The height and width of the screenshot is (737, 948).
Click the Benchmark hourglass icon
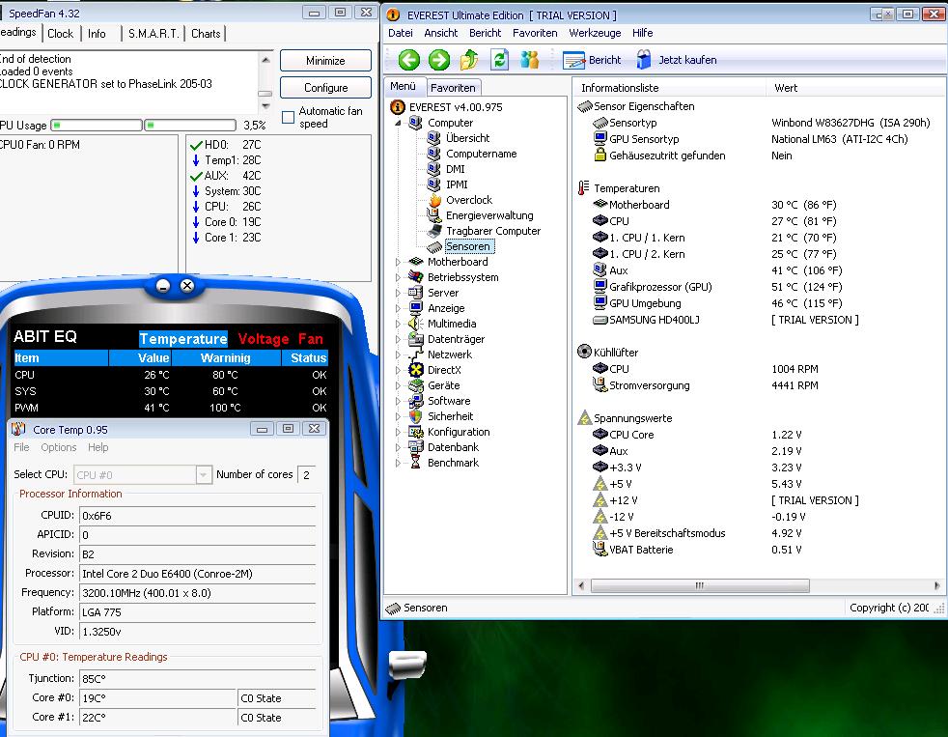415,463
